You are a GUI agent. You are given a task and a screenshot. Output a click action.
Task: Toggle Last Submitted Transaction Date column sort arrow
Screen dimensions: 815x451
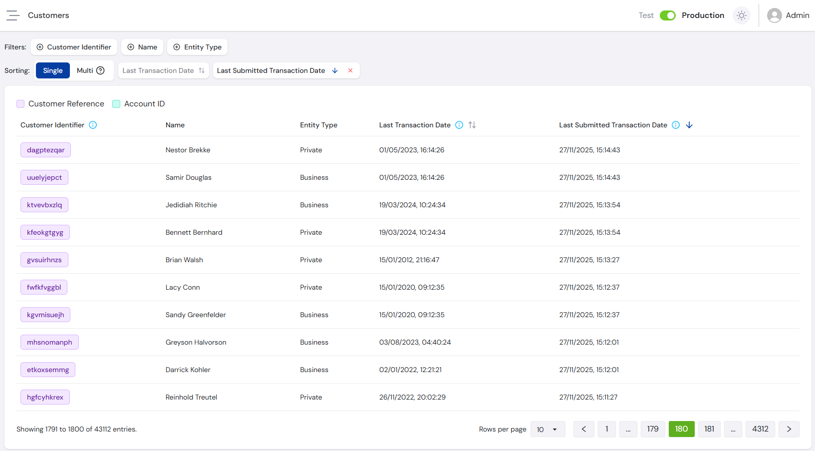[x=689, y=125]
